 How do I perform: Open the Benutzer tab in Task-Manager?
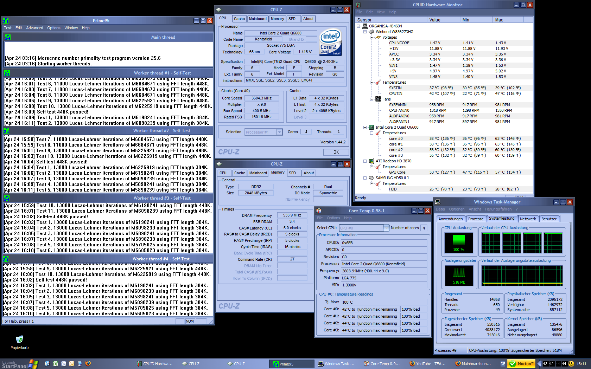pos(549,219)
